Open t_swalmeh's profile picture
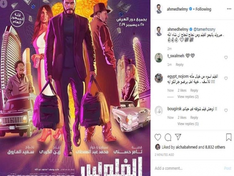 [159, 58]
